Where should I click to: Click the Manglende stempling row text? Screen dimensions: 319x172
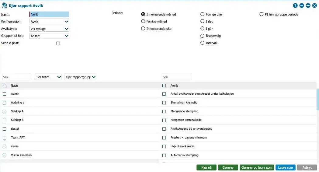click(x=184, y=111)
